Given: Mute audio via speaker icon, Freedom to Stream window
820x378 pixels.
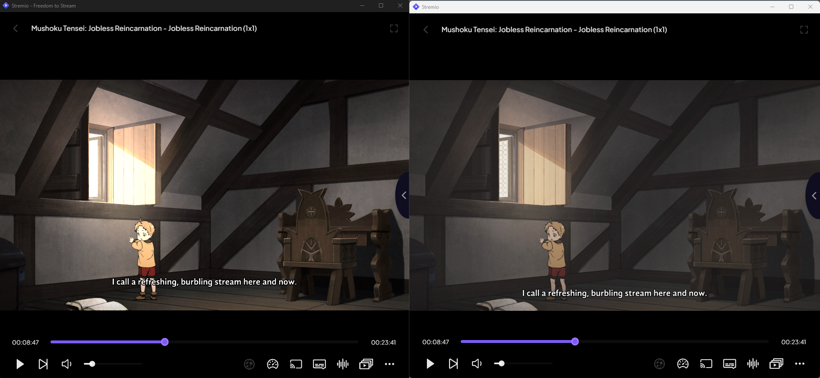Looking at the screenshot, I should (66, 364).
